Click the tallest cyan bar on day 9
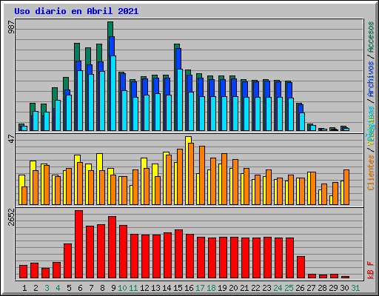 click(113, 93)
